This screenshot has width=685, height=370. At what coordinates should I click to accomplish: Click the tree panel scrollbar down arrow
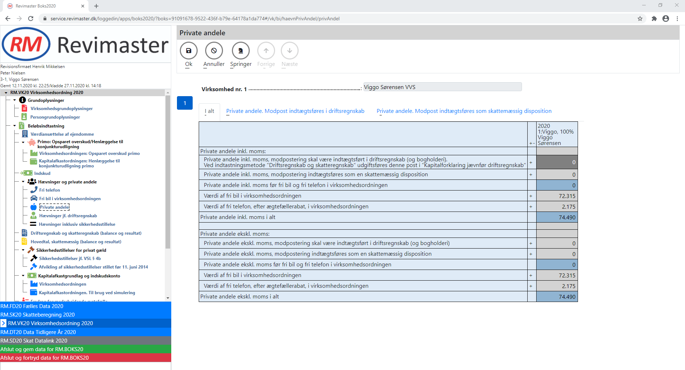tap(168, 298)
